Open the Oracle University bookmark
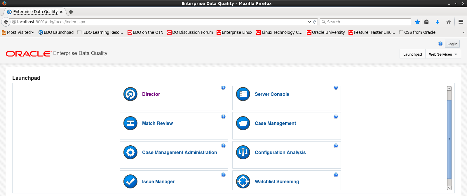Image resolution: width=467 pixels, height=196 pixels. pyautogui.click(x=326, y=32)
